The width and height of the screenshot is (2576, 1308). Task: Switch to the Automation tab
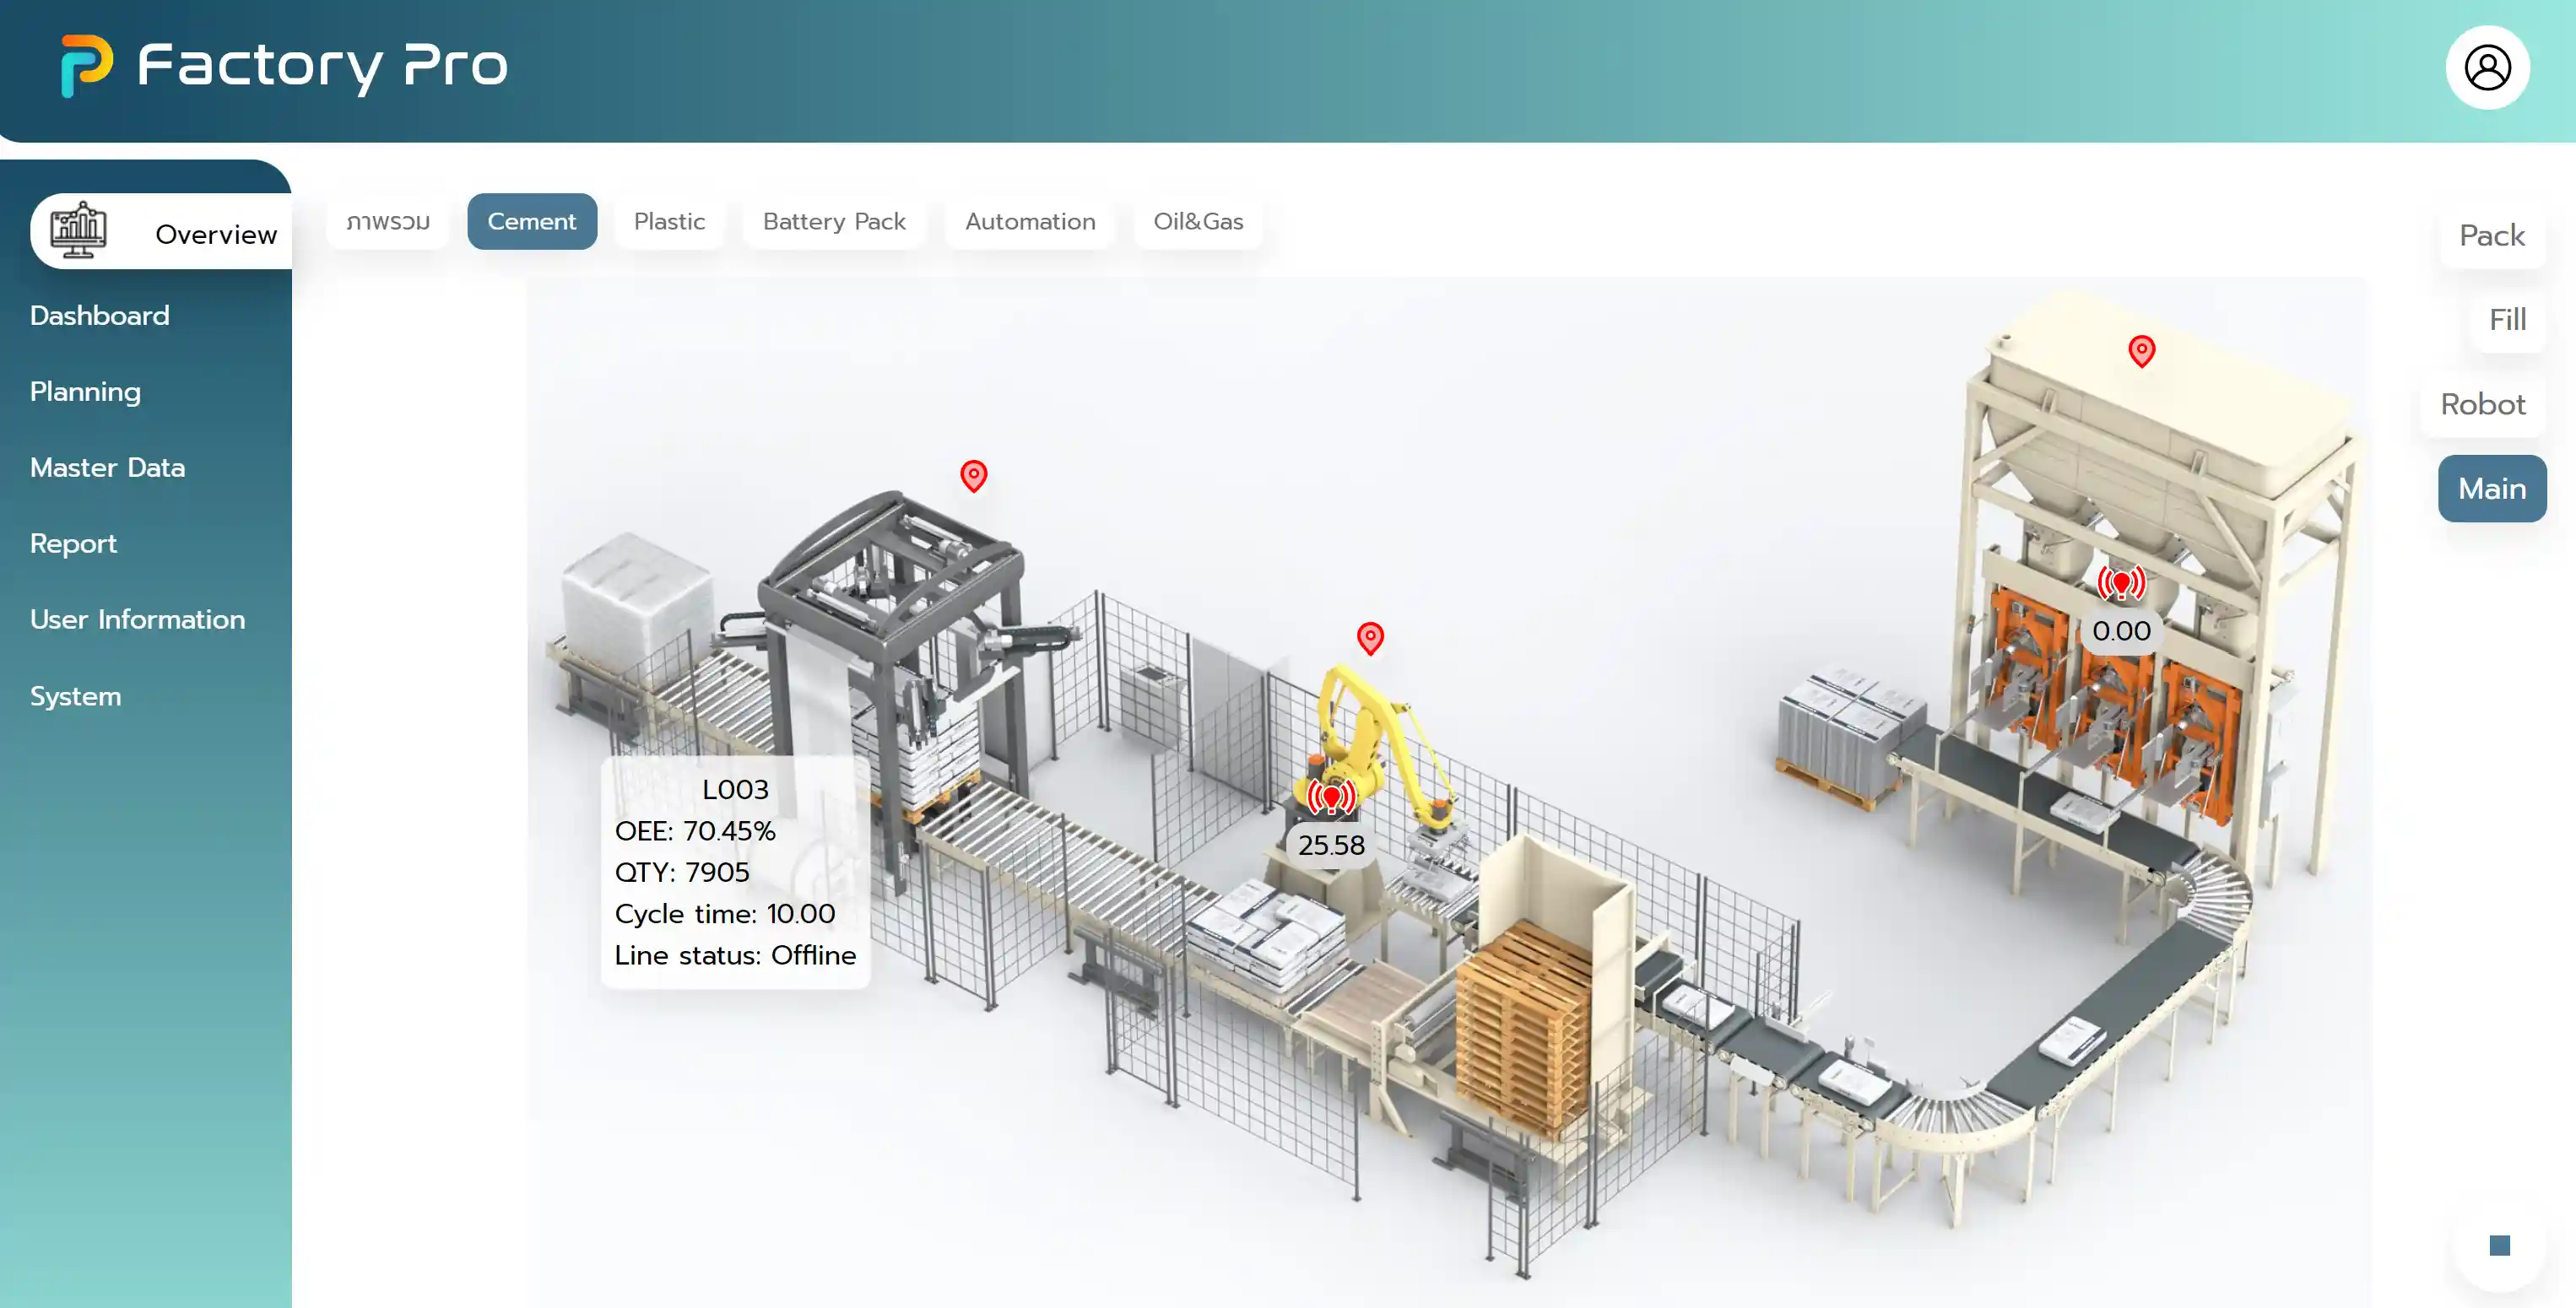1030,221
